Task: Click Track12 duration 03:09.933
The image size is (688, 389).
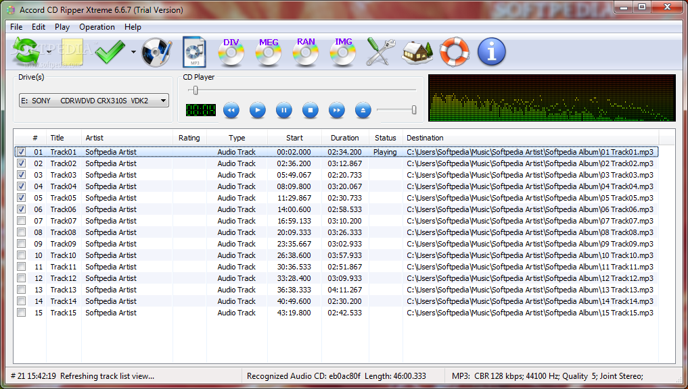Action: [345, 278]
